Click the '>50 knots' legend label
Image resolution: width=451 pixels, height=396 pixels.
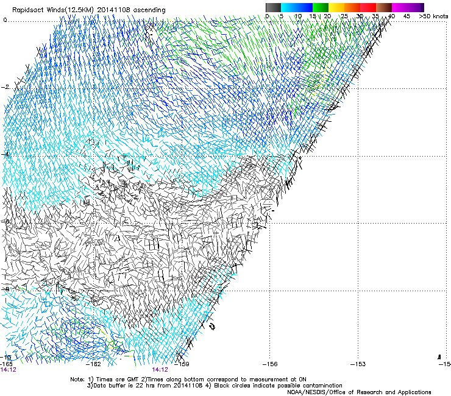click(x=433, y=16)
